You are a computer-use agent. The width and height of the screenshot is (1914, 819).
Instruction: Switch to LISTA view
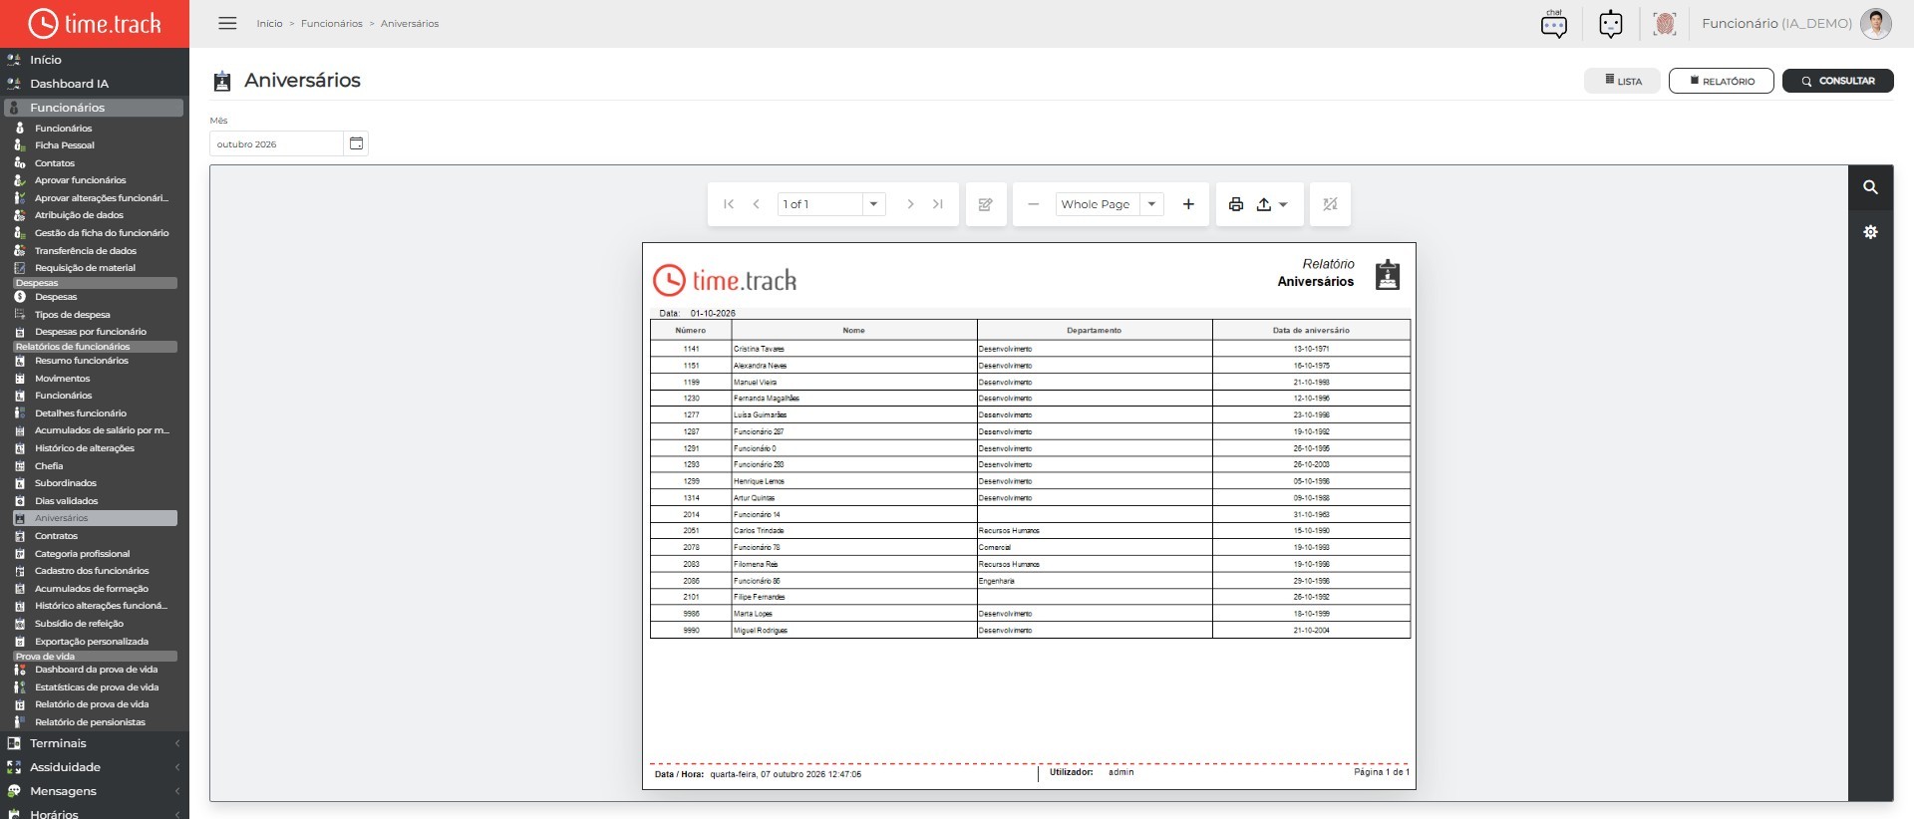click(x=1623, y=81)
